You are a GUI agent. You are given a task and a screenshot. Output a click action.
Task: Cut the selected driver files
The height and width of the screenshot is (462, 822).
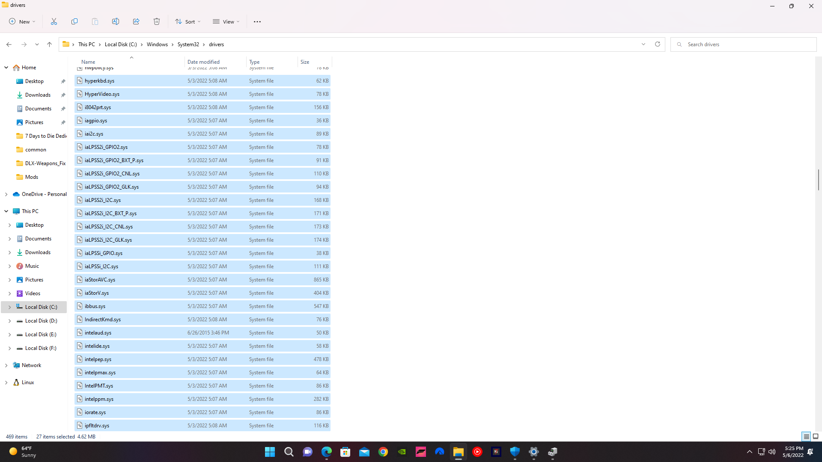click(54, 21)
